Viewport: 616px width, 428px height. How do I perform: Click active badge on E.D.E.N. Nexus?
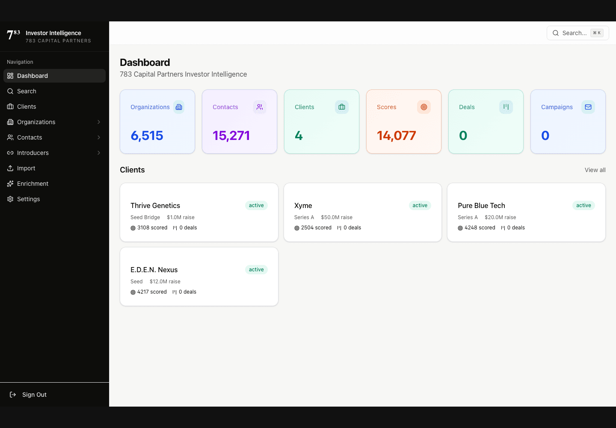point(256,270)
